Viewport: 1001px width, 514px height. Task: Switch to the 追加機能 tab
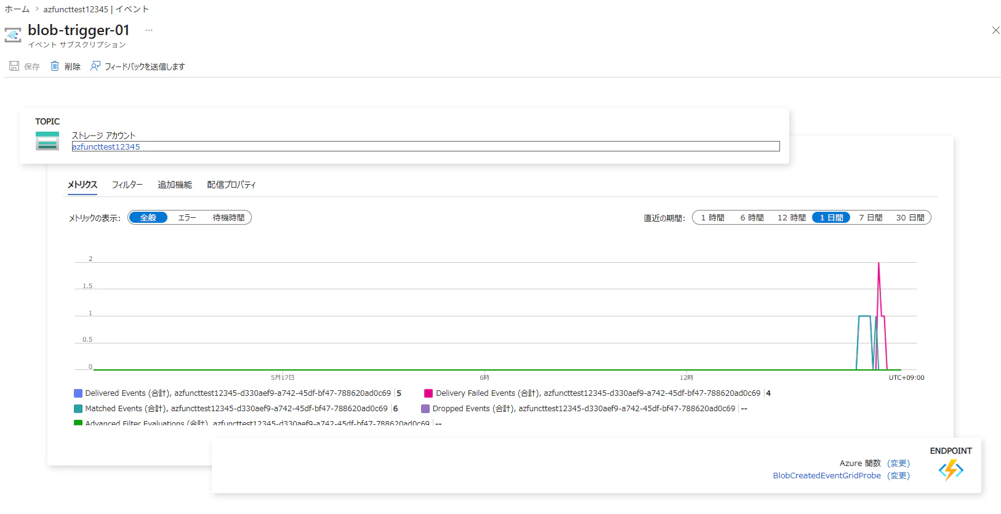(175, 185)
